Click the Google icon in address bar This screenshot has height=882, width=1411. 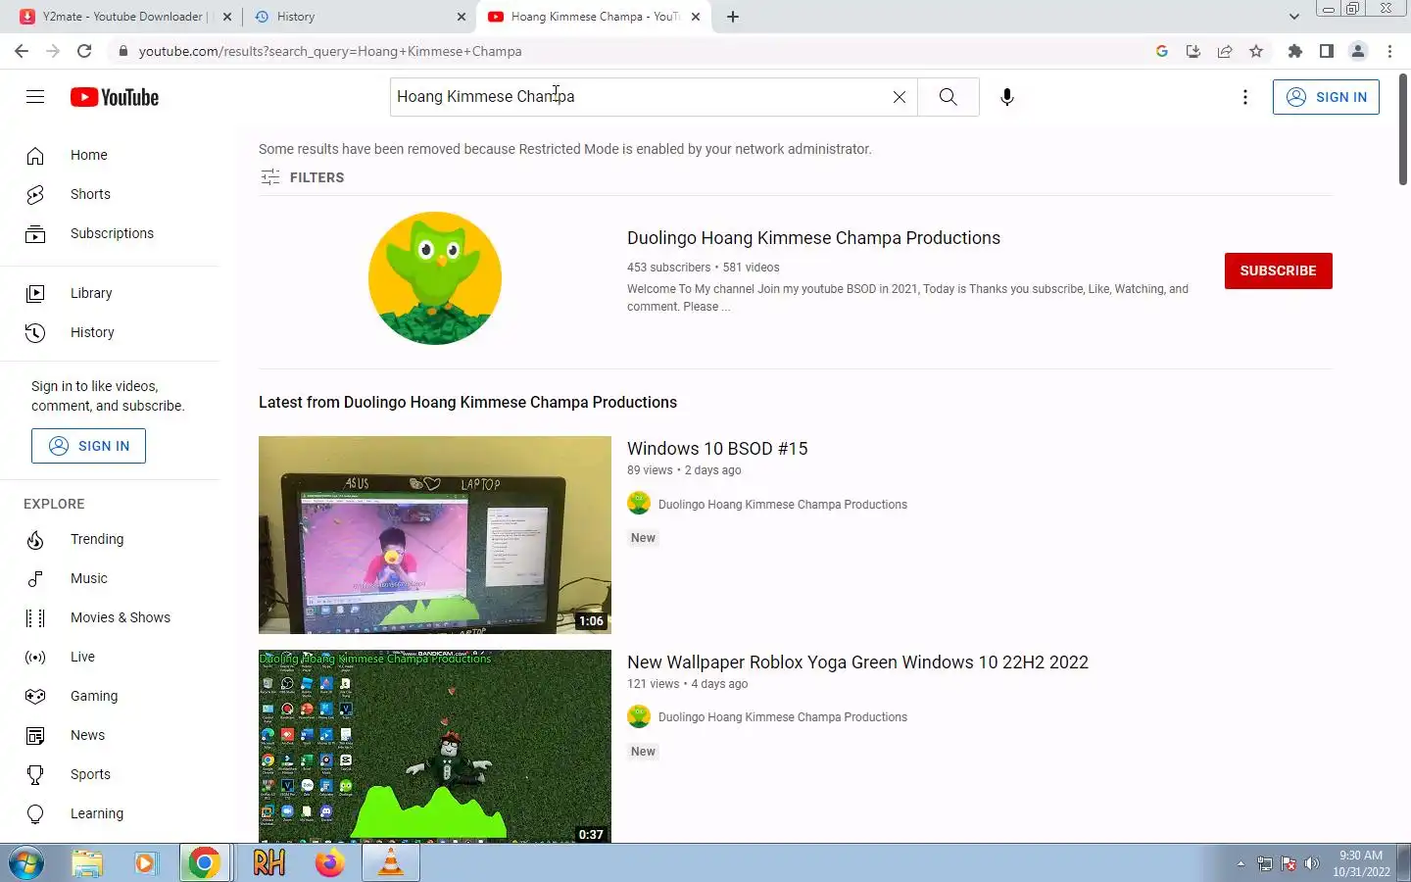1162,51
